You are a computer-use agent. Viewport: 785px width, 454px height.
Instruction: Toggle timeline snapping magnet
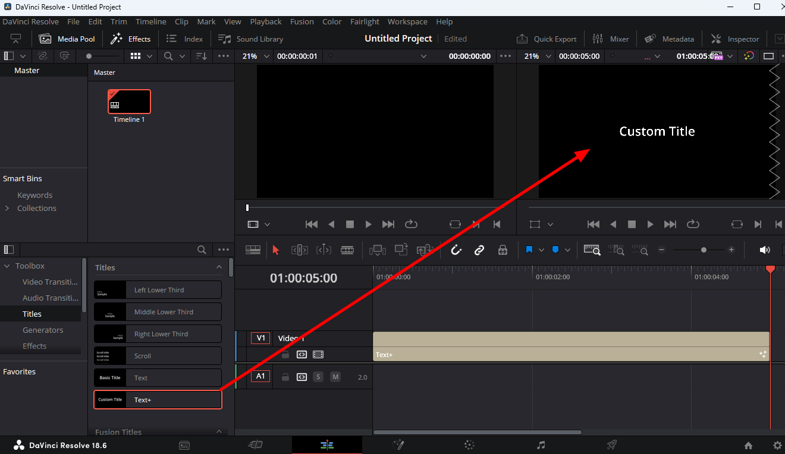click(x=456, y=250)
